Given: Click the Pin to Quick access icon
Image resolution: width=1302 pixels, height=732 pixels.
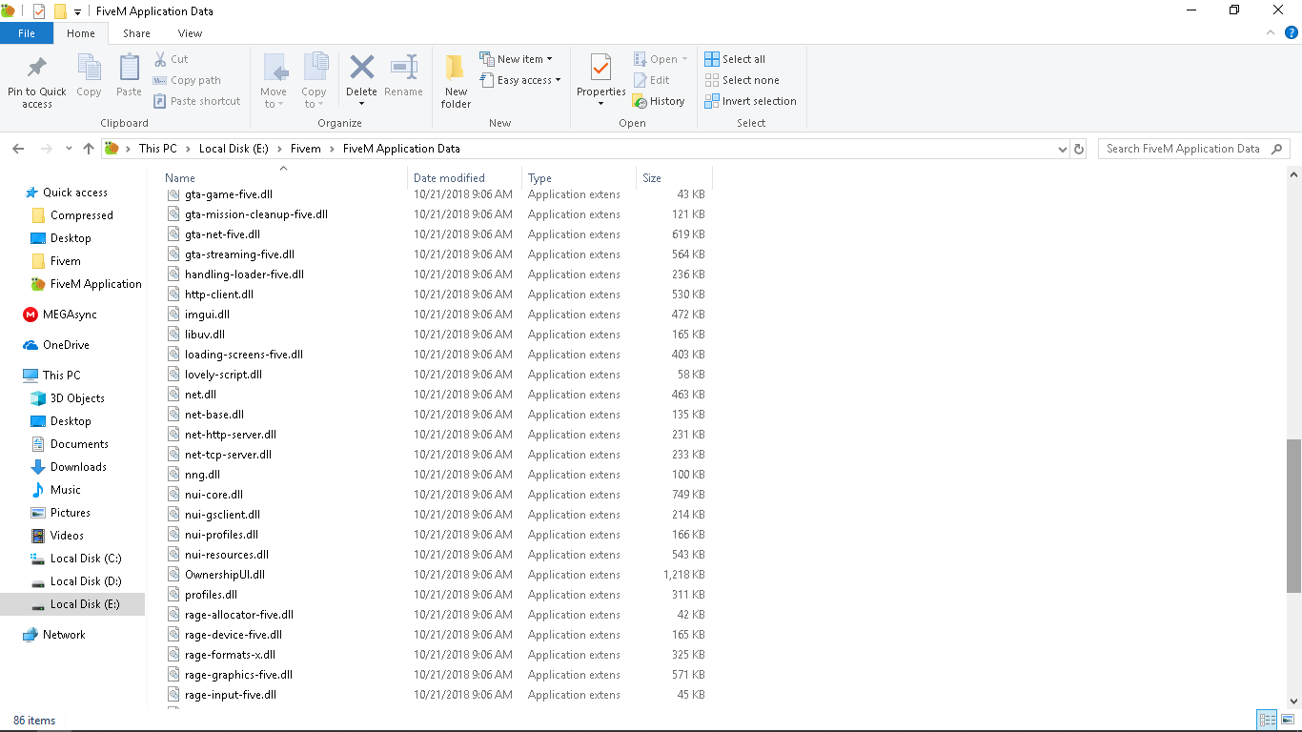Looking at the screenshot, I should coord(36,70).
